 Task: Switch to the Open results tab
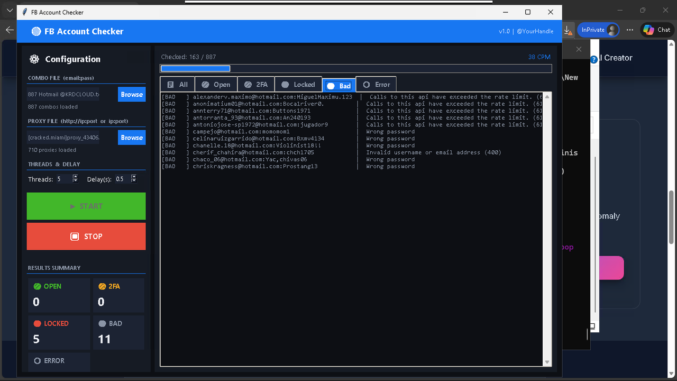pos(216,85)
